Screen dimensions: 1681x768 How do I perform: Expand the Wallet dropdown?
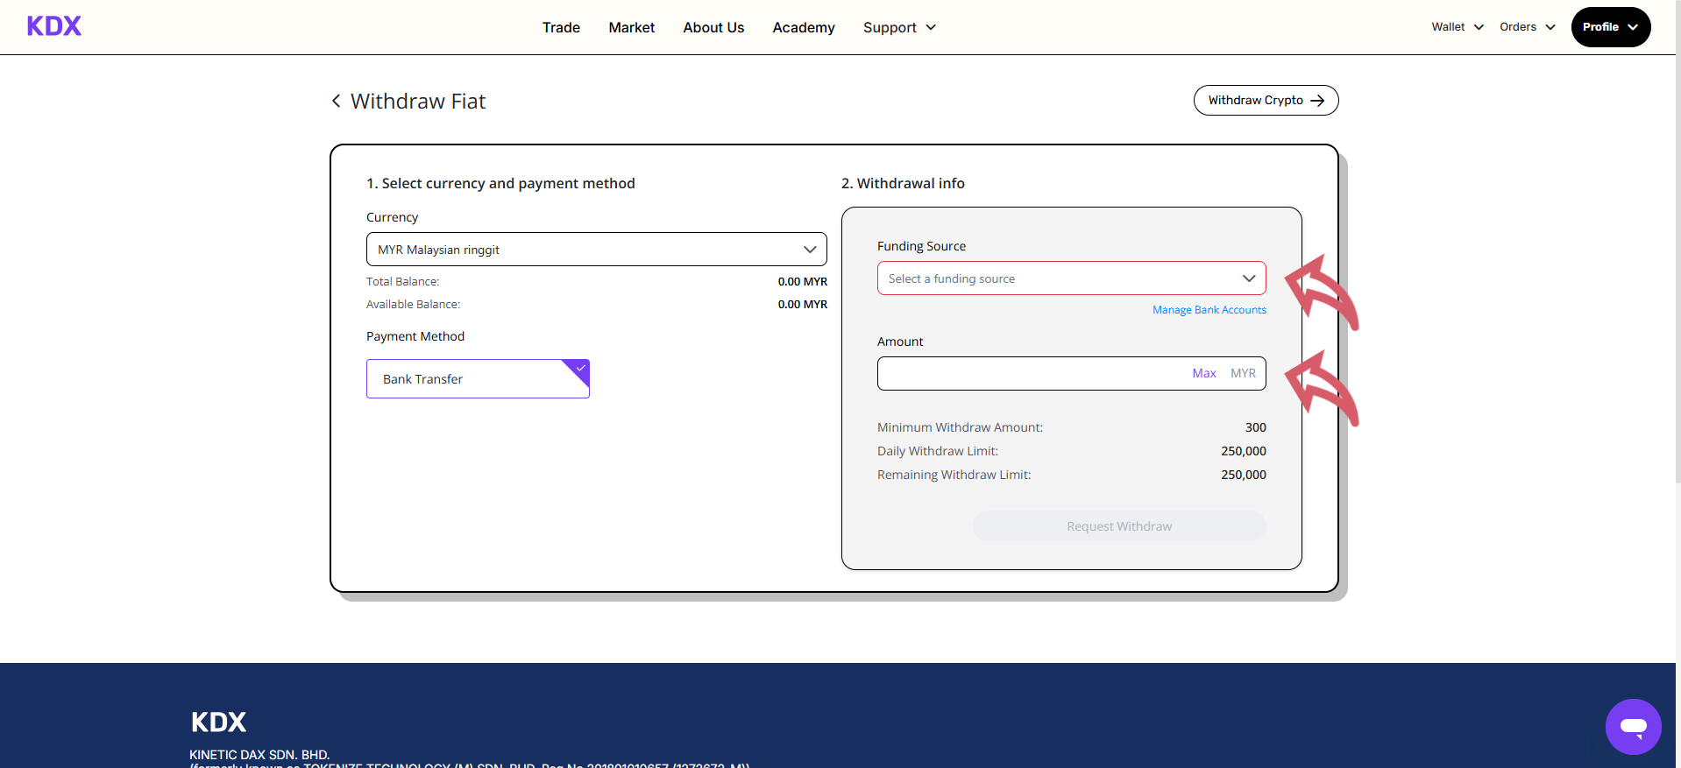1458,27
